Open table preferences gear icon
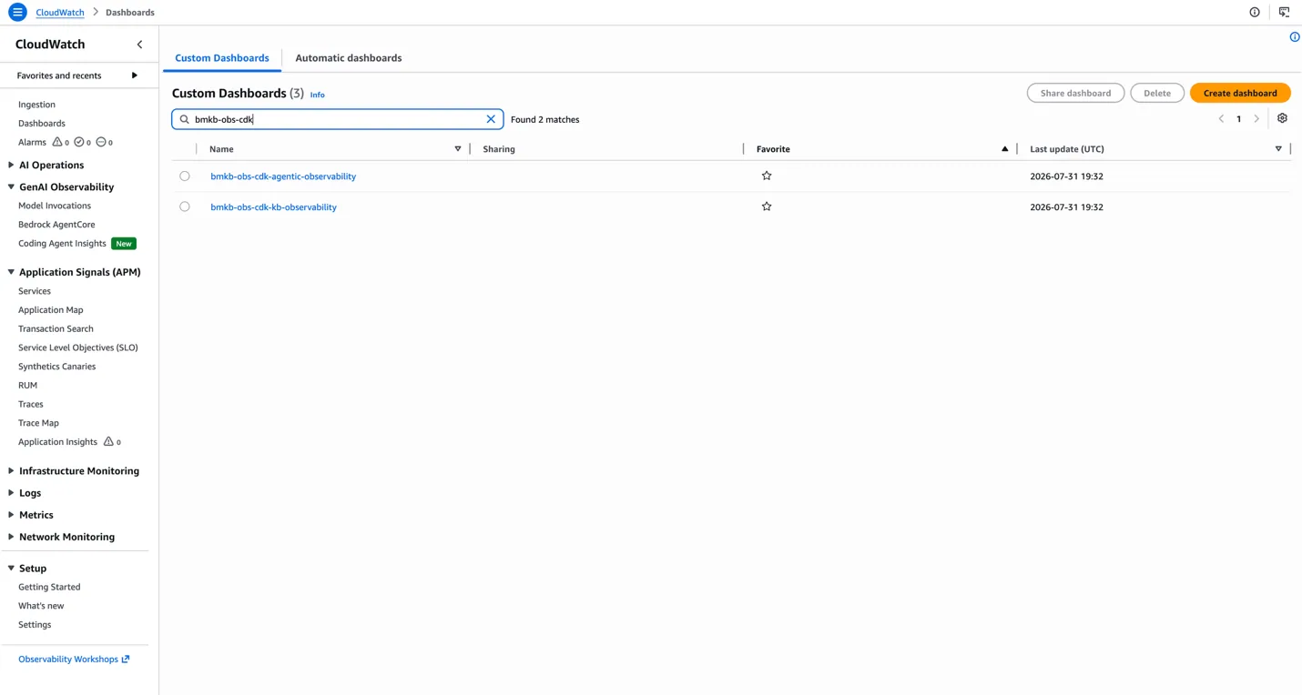 coord(1282,118)
